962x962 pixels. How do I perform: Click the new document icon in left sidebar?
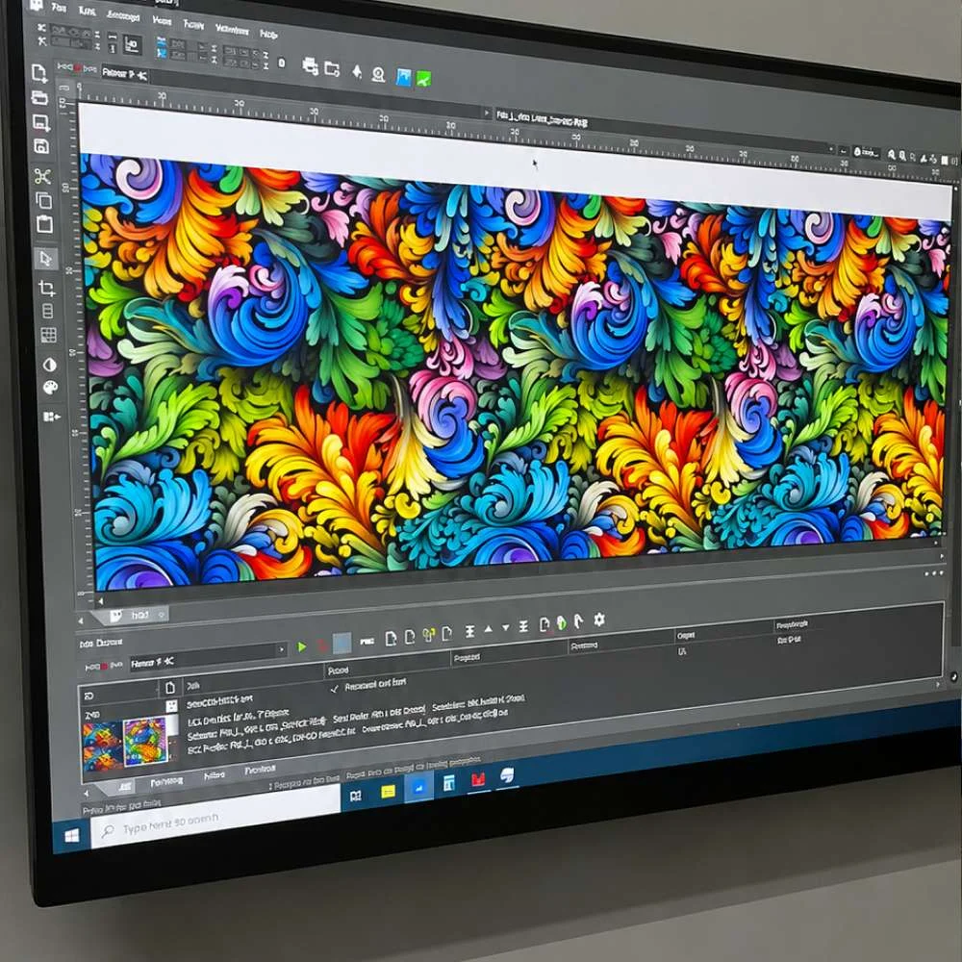tap(38, 73)
